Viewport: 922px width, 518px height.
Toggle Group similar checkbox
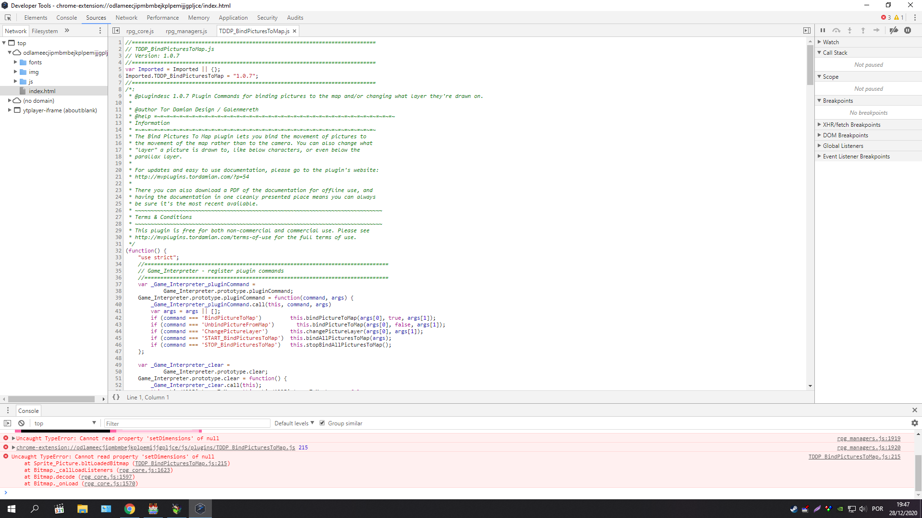(322, 423)
